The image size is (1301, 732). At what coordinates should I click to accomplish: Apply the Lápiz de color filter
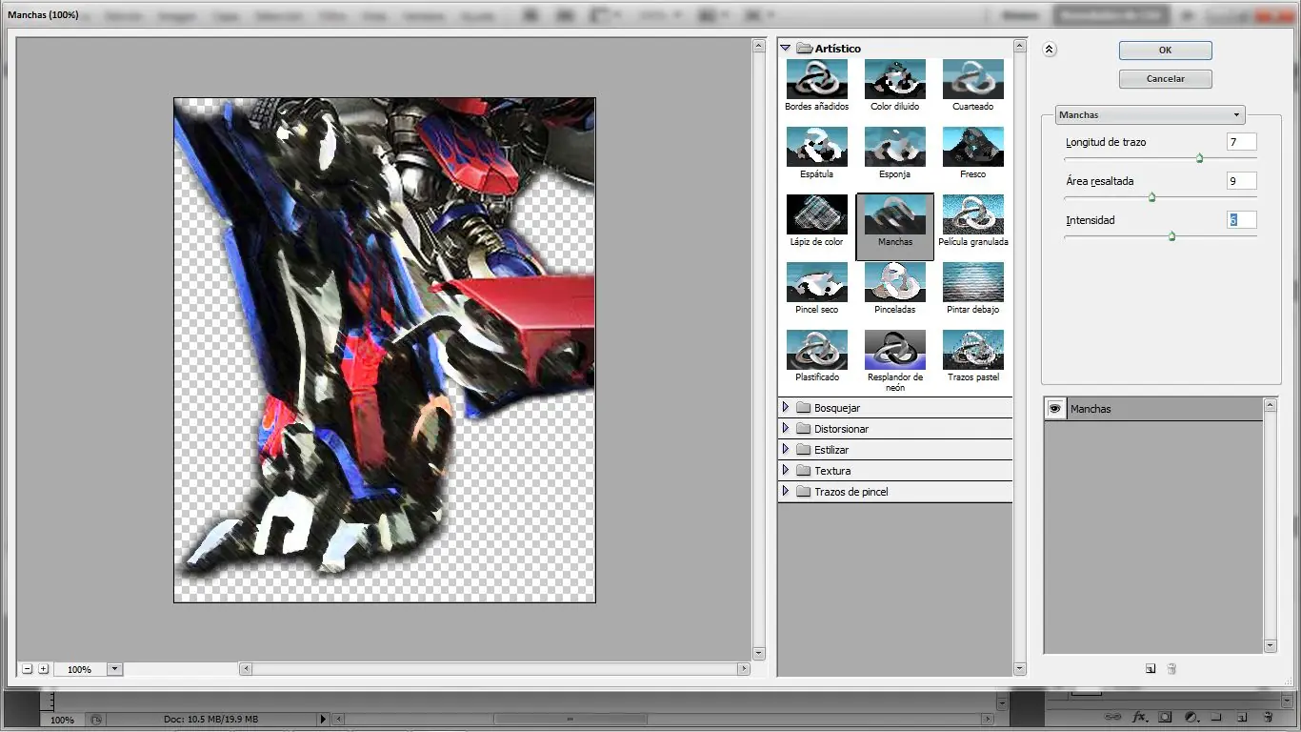tap(816, 214)
